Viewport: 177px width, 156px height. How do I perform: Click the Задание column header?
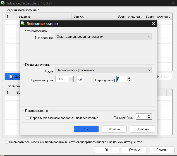point(43,17)
